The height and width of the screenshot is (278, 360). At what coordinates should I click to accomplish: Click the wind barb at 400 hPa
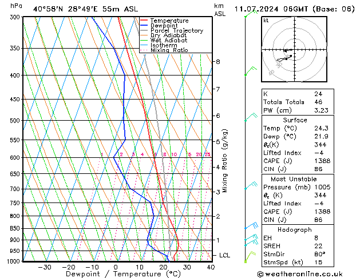tap(251, 72)
